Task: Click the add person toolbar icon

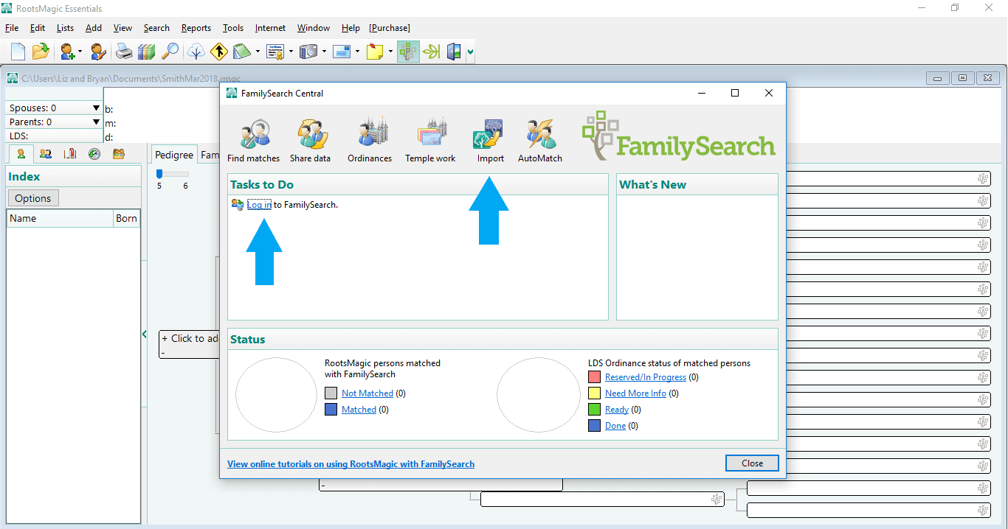Action: click(68, 52)
